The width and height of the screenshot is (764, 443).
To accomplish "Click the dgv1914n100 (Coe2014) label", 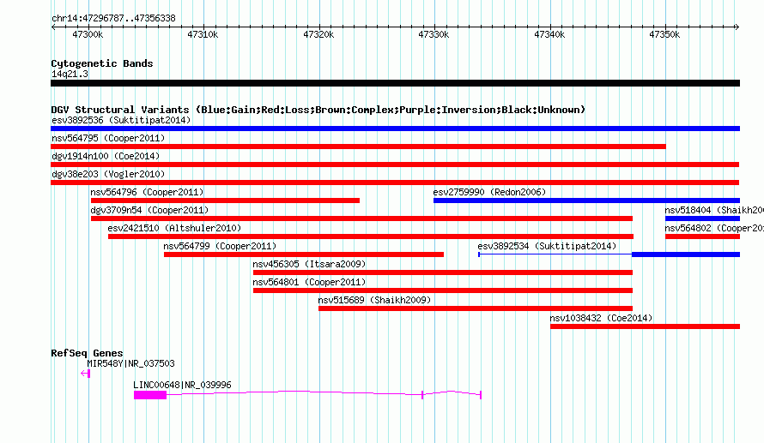I will tap(106, 156).
